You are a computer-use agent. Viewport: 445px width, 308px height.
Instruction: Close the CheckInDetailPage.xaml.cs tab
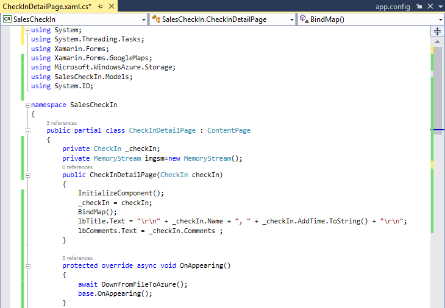tap(112, 6)
